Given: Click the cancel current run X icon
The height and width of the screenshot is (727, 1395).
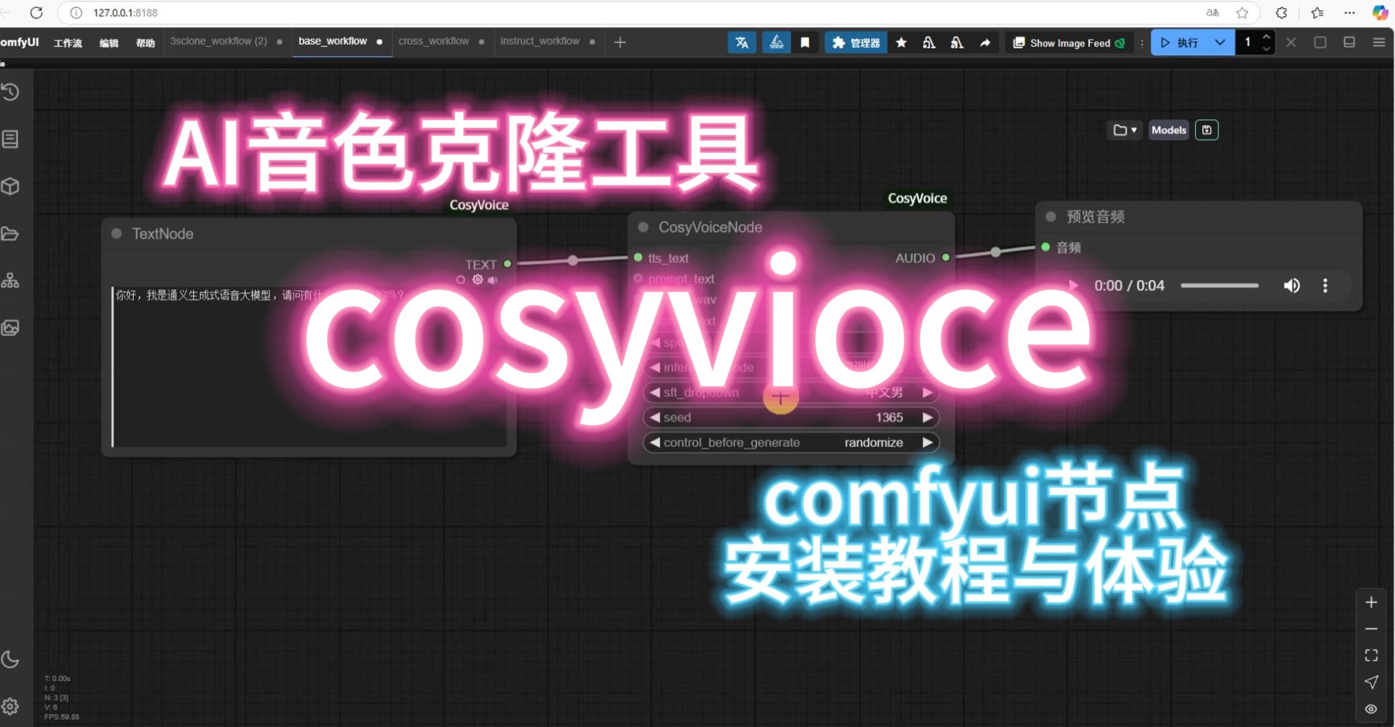Looking at the screenshot, I should coord(1291,42).
